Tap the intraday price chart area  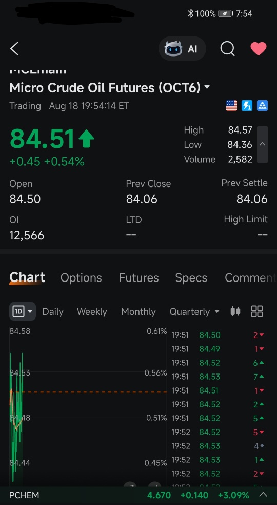coord(88,406)
